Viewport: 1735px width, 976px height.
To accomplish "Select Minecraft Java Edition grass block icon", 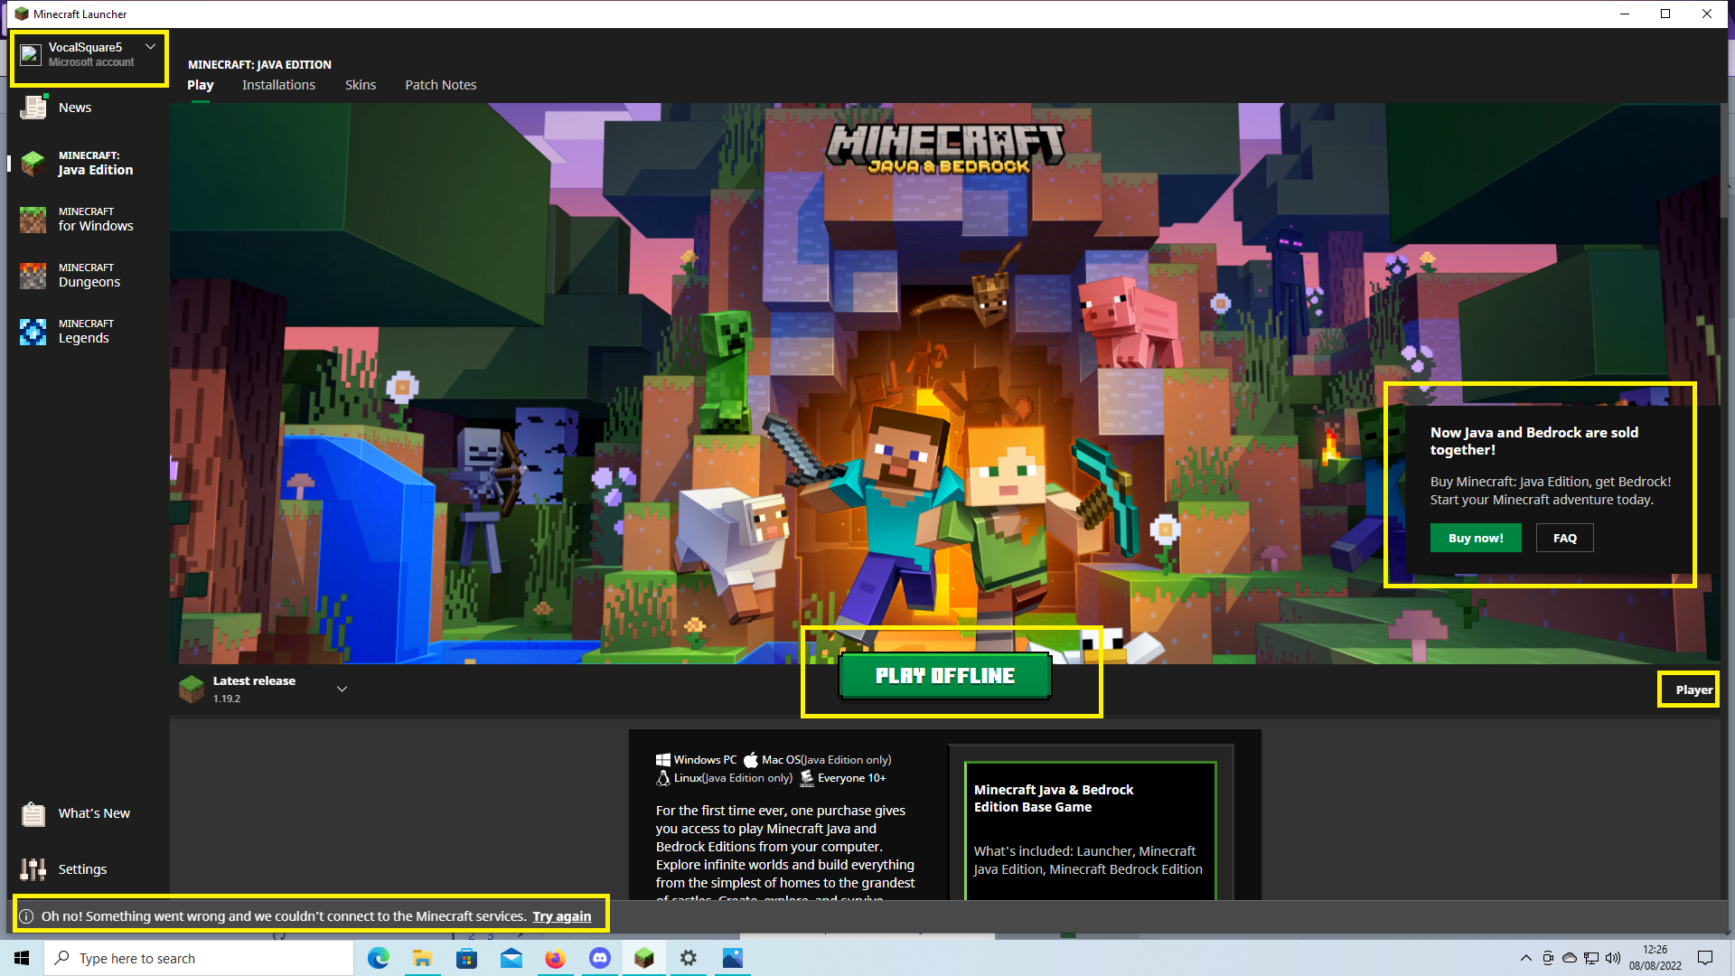I will click(x=33, y=164).
